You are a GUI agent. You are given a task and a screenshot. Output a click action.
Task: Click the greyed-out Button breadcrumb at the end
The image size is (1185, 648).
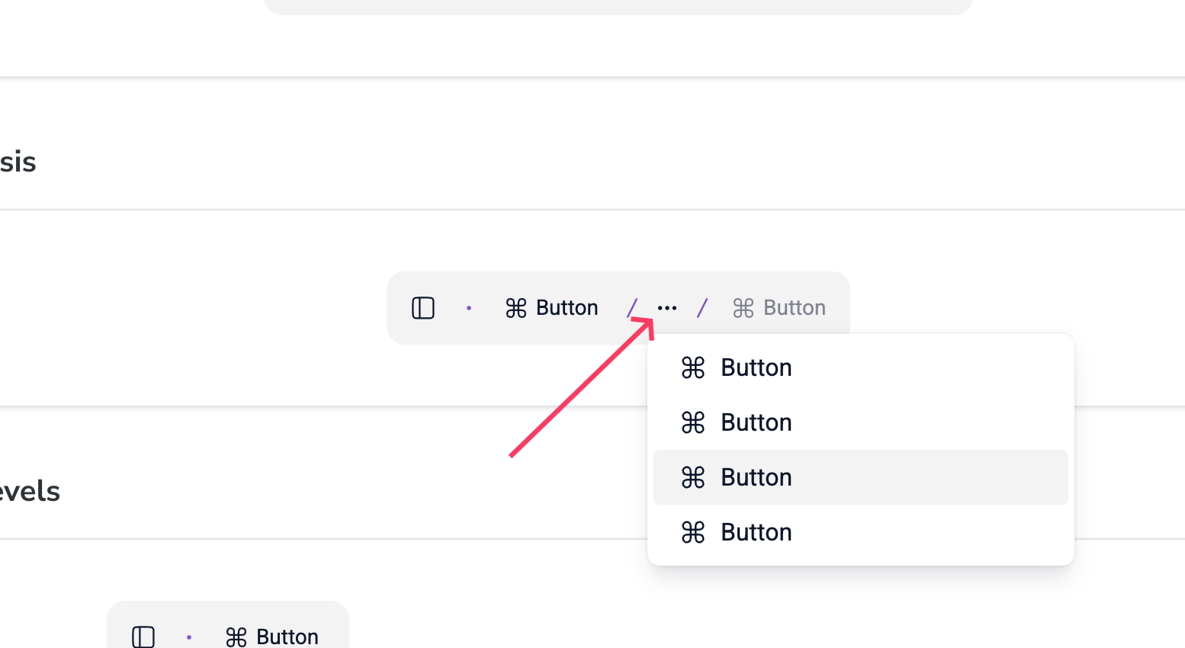click(795, 308)
